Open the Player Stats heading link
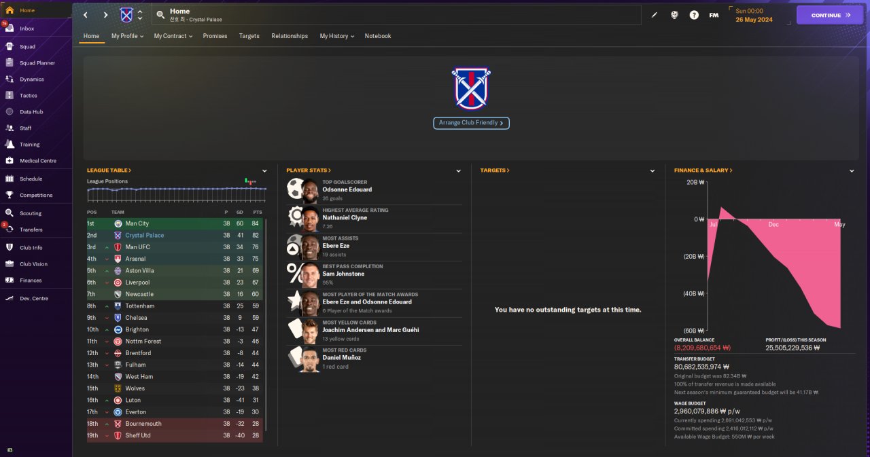This screenshot has height=457, width=870. tap(309, 170)
